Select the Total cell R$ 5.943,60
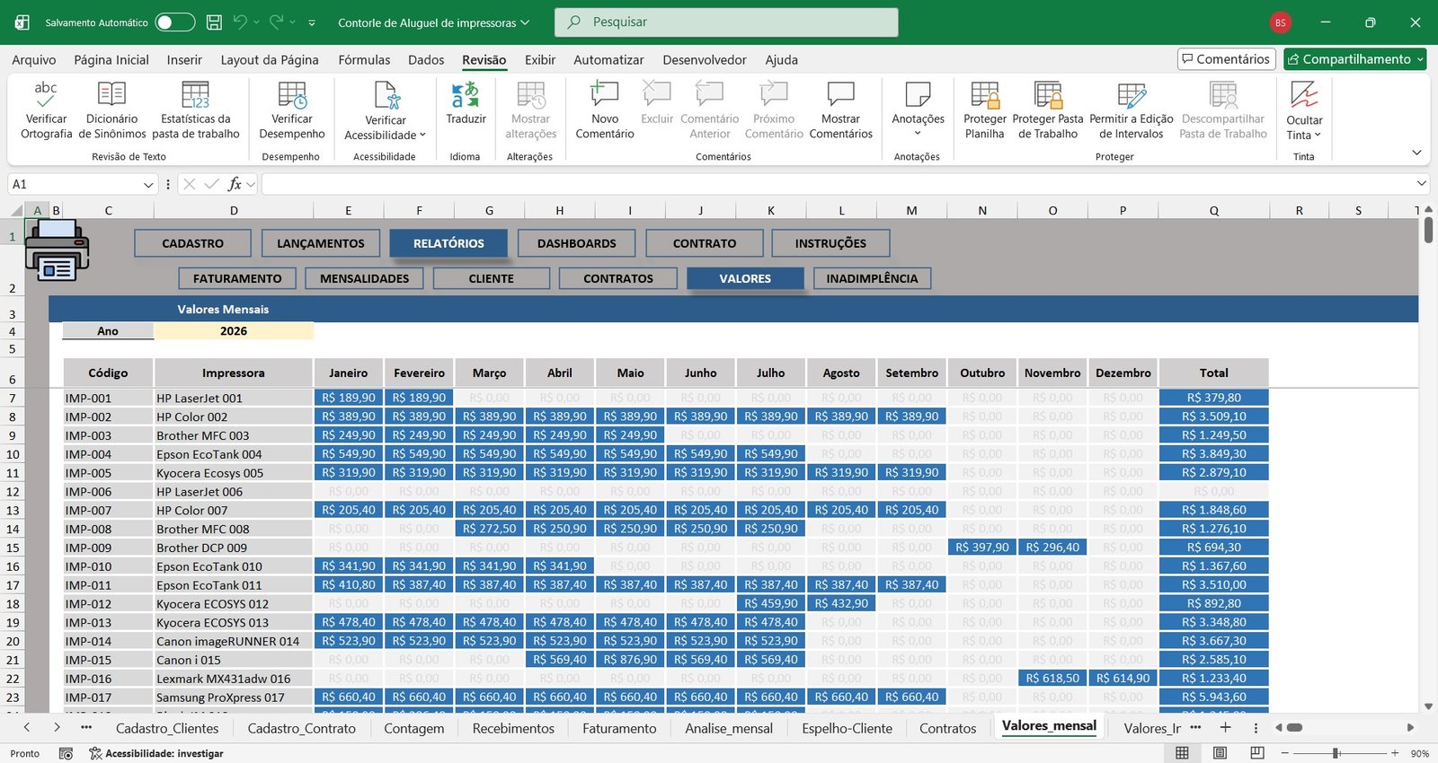 (x=1213, y=697)
